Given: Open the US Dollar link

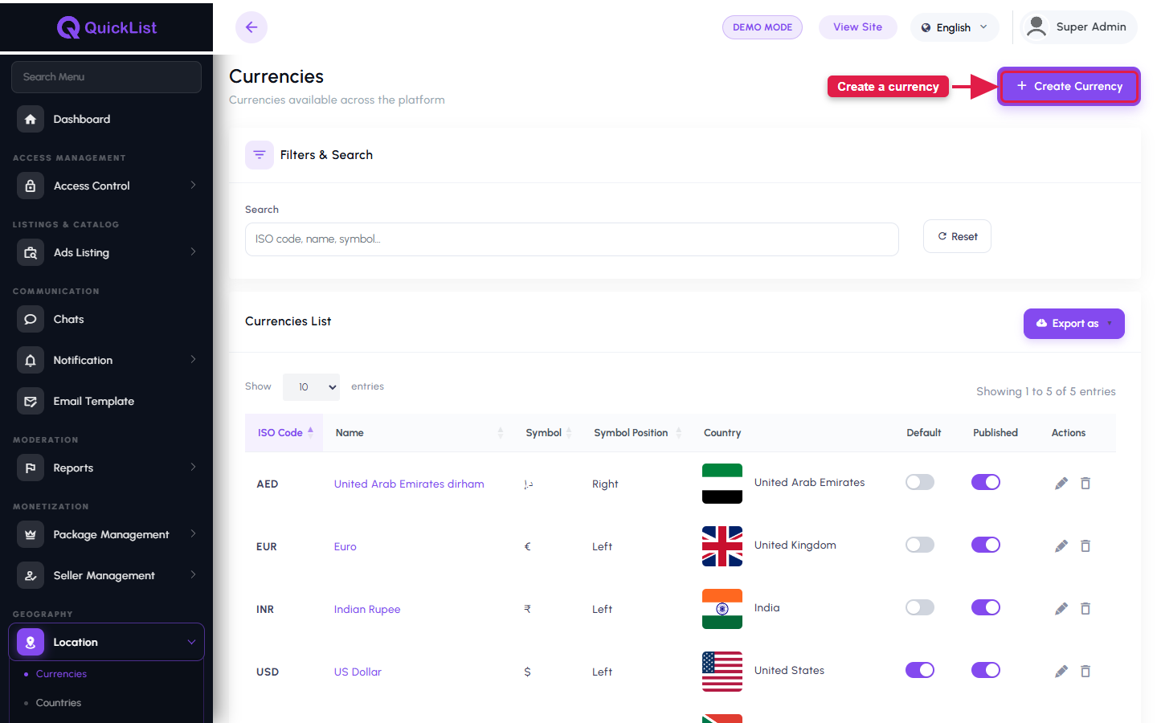Looking at the screenshot, I should click(x=358, y=672).
